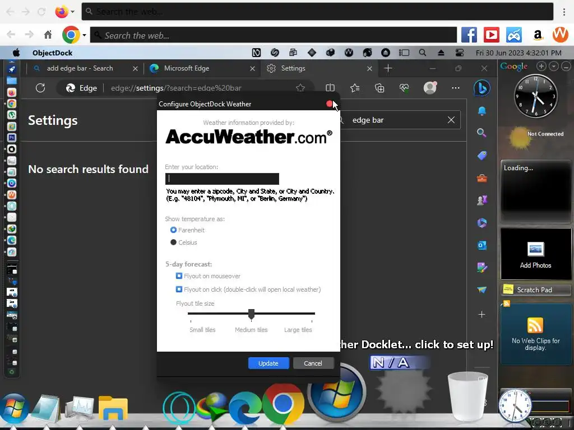Viewport: 574px width, 430px height.
Task: Click the Windows Start orb in dock
Action: 13,408
